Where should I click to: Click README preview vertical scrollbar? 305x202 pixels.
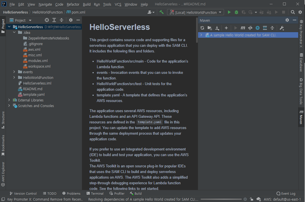point(197,31)
